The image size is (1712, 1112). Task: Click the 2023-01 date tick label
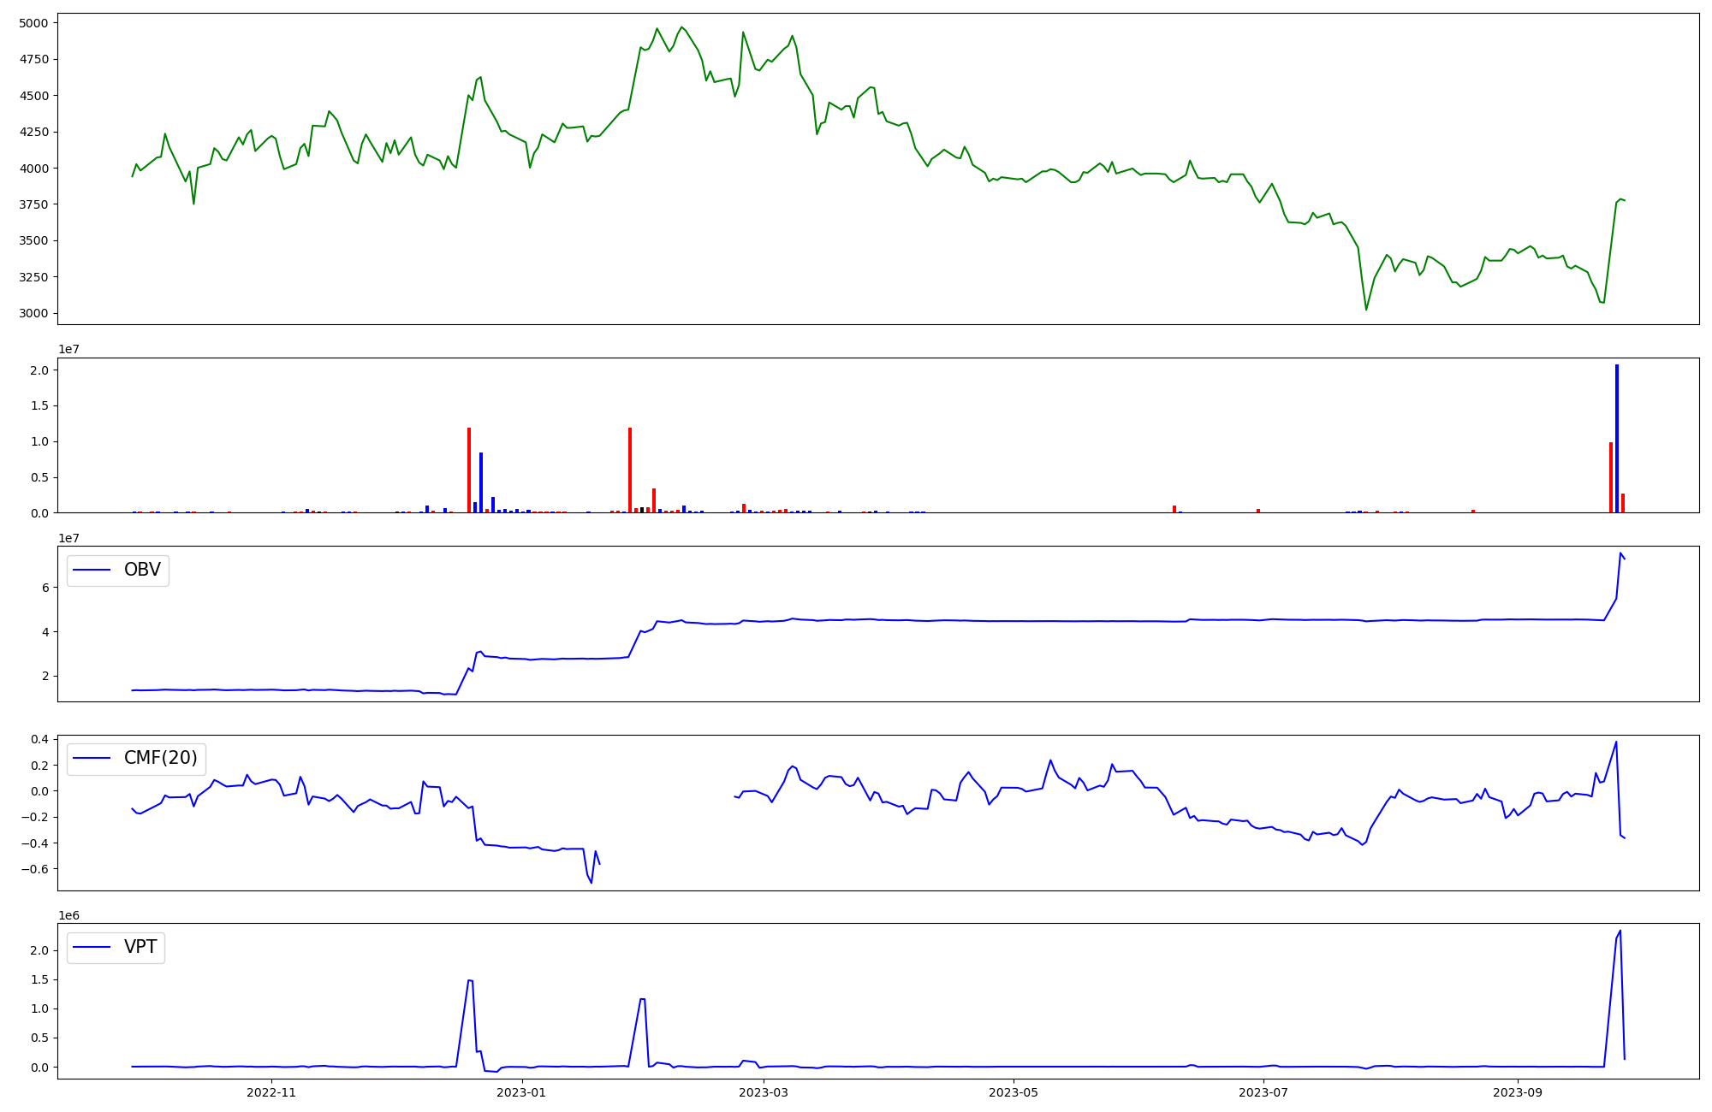(x=520, y=1092)
